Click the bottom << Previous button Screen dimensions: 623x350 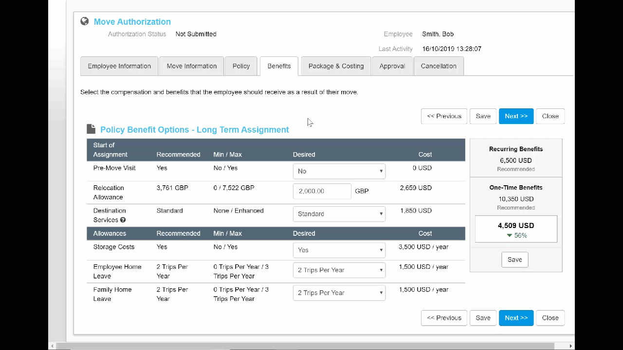[x=444, y=318]
